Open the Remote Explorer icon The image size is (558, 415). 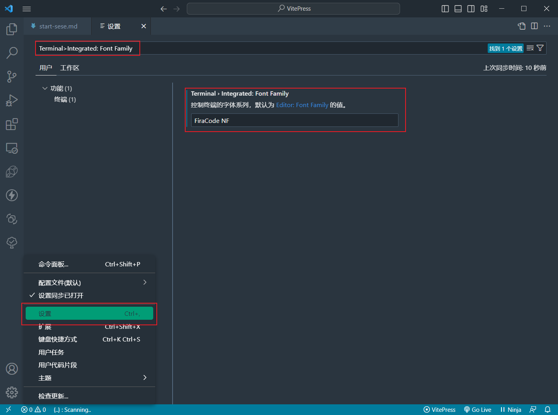tap(12, 148)
